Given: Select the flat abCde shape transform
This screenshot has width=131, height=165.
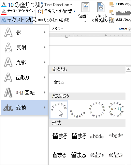Looking at the screenshot, I should pos(97,136).
